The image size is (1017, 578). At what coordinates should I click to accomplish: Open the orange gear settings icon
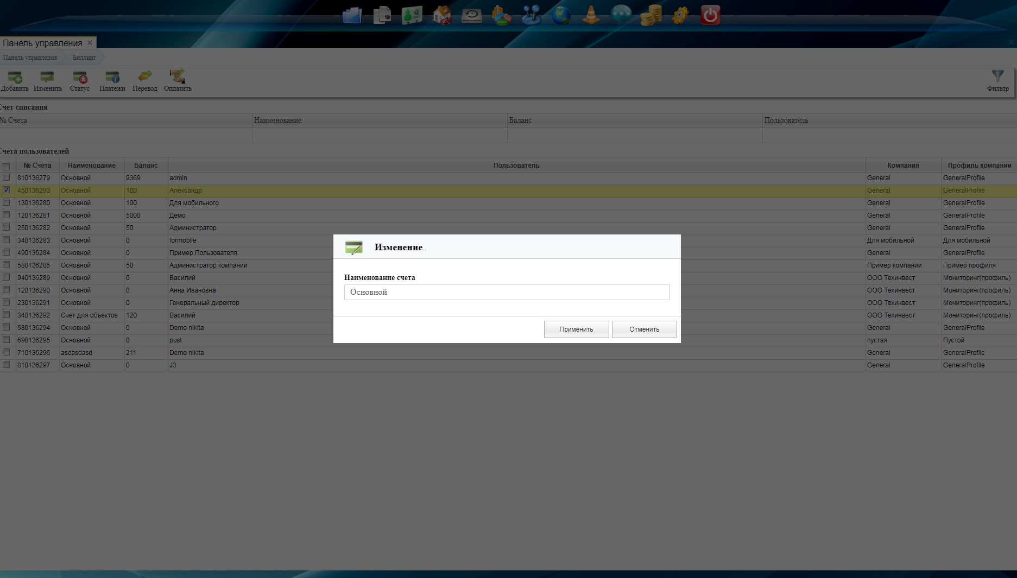tap(681, 15)
